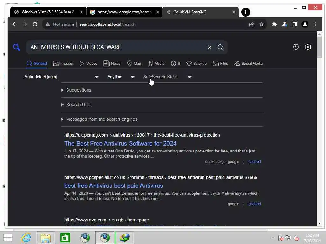Open a new tab with plus button
This screenshot has height=244, width=326.
pos(245,12)
